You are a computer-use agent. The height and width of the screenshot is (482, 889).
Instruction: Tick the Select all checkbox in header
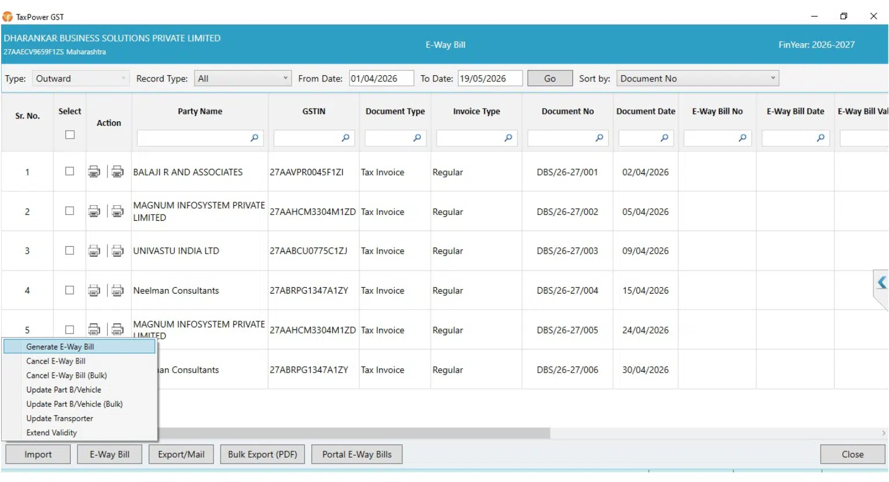coord(70,135)
